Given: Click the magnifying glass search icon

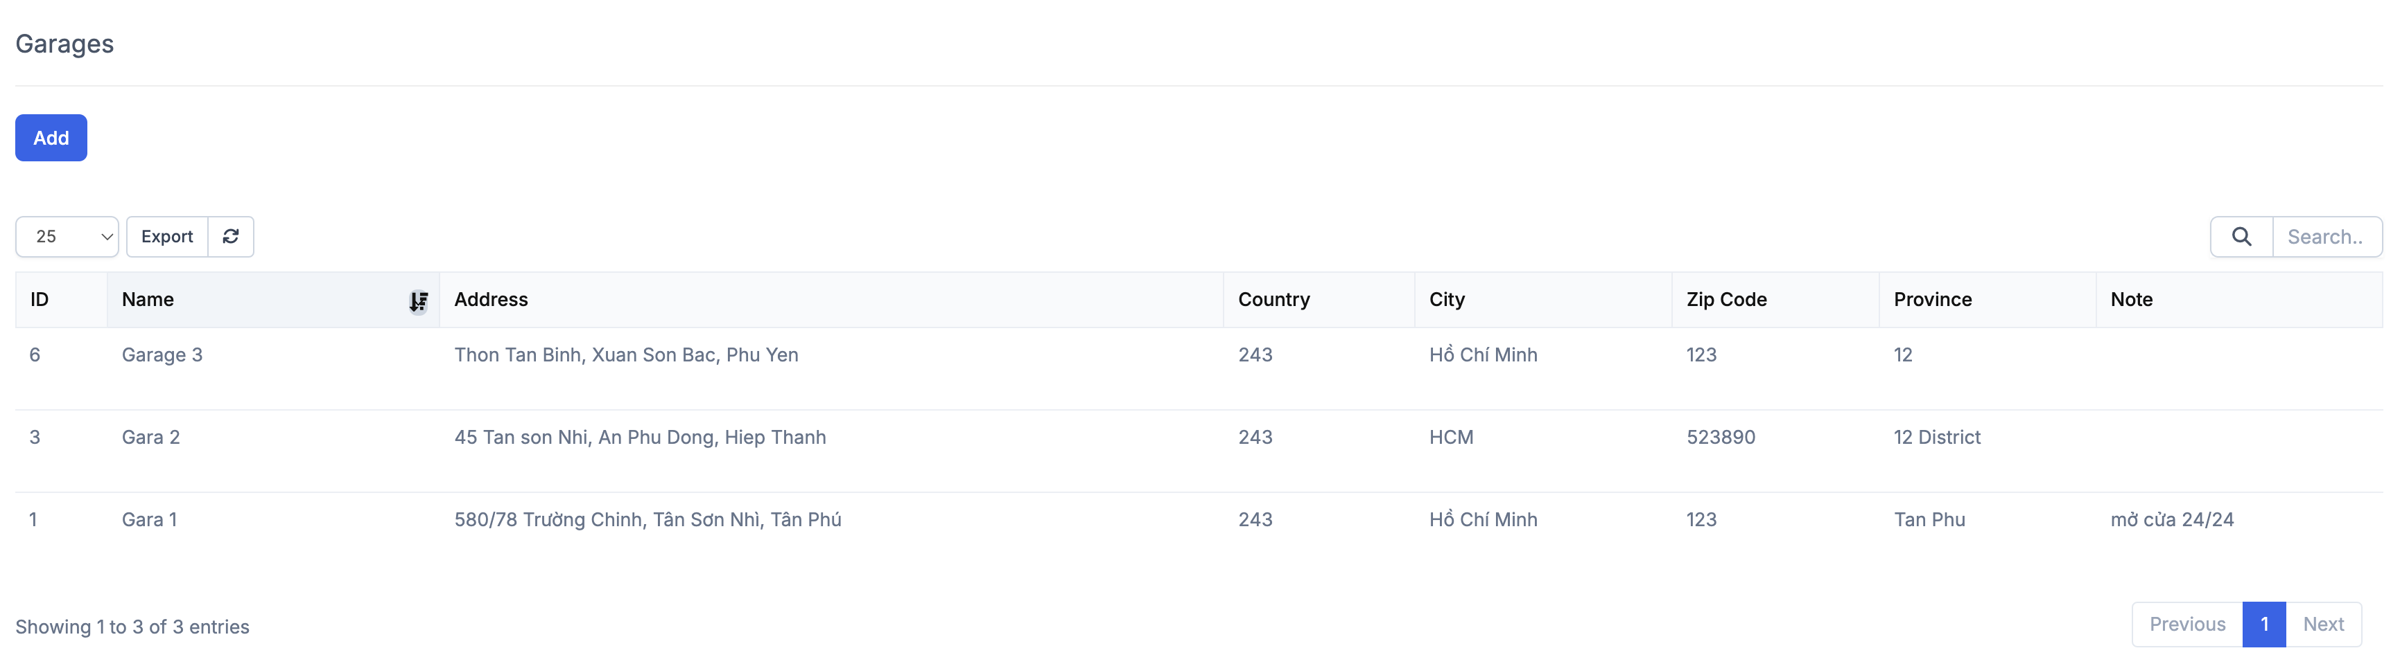Looking at the screenshot, I should click(2241, 236).
